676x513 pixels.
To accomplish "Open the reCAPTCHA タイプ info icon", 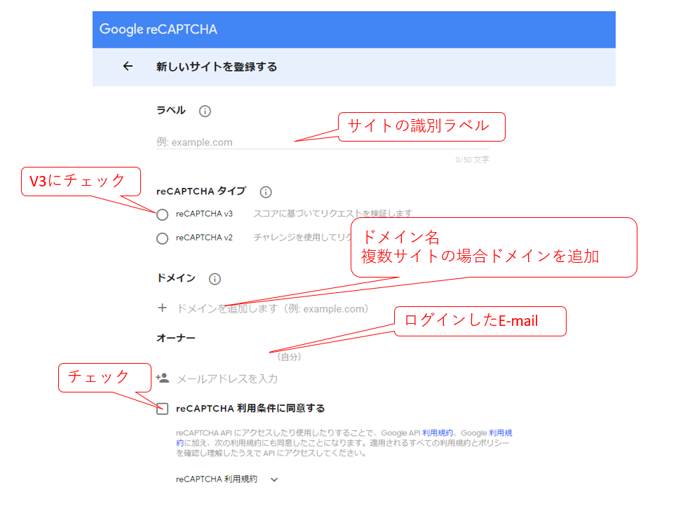I will pyautogui.click(x=266, y=192).
